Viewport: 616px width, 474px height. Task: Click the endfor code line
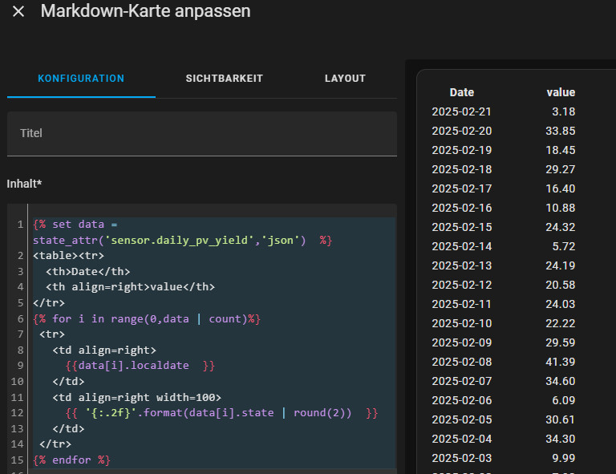tap(71, 460)
